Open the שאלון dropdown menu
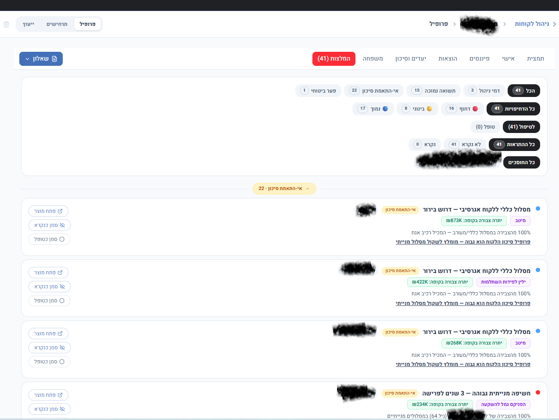Viewport: 559px width, 420px height. [41, 59]
